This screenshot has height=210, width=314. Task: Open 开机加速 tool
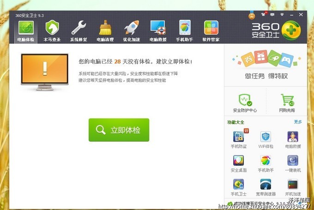[293, 187]
